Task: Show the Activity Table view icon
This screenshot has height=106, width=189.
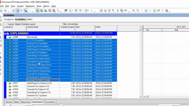Action: coord(13,11)
